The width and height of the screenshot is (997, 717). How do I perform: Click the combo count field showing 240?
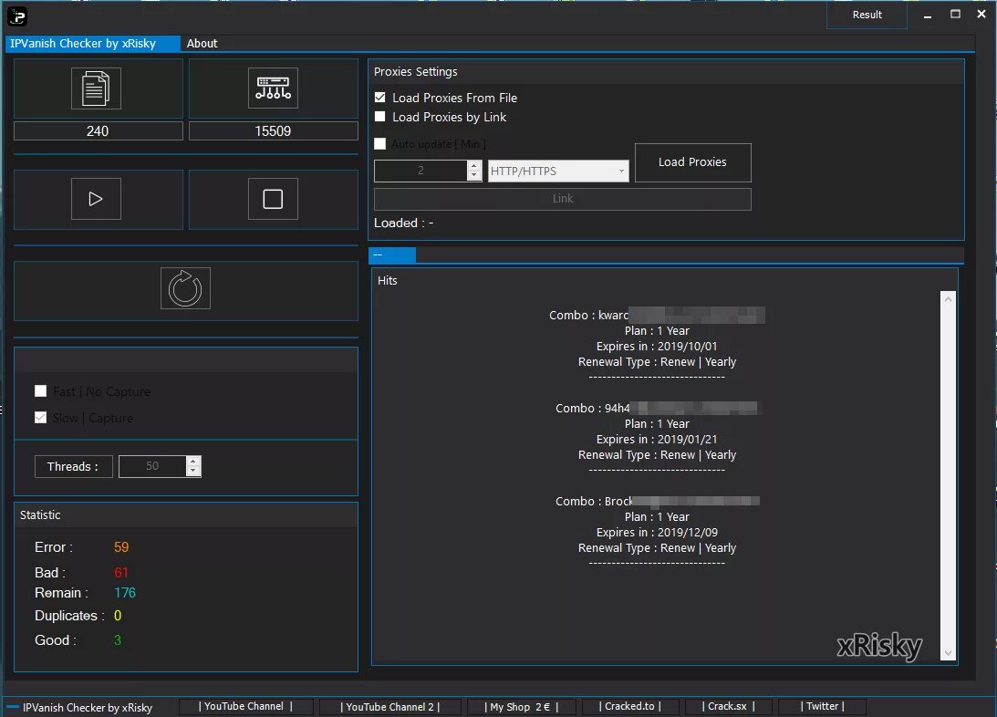click(98, 131)
